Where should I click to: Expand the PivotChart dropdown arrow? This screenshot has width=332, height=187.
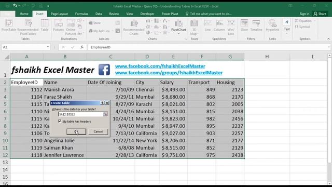pyautogui.click(x=178, y=33)
